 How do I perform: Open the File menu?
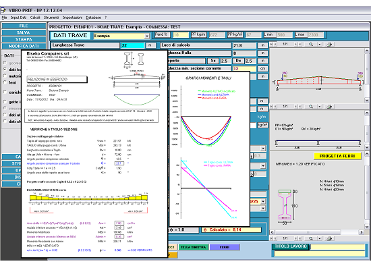4,18
